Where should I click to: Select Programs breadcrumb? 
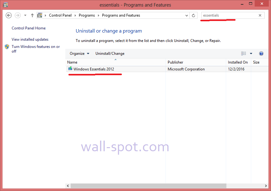click(87, 15)
